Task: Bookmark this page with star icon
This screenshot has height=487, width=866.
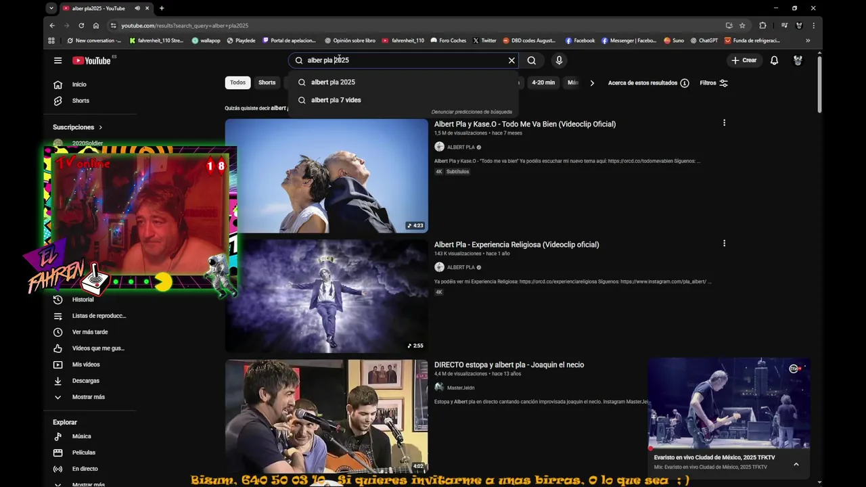Action: pyautogui.click(x=742, y=25)
